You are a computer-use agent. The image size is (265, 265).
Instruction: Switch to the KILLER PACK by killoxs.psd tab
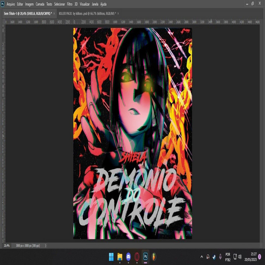[87, 13]
